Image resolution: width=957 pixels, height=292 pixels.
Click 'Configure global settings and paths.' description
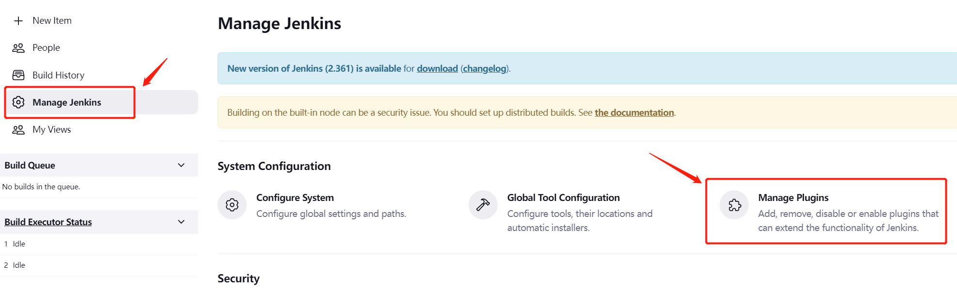coord(331,214)
